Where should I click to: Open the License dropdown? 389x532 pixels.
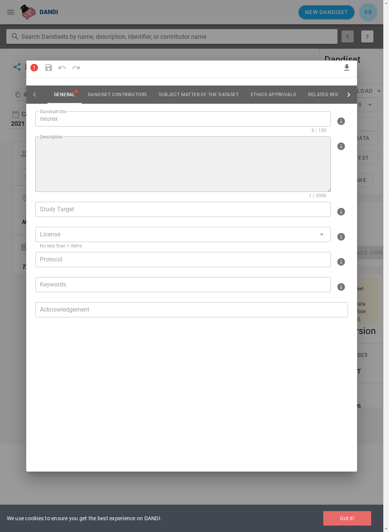click(x=183, y=234)
